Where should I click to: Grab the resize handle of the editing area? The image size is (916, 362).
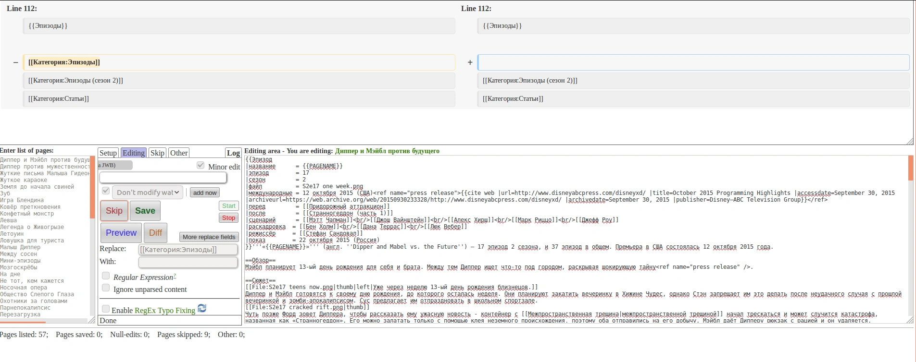pos(910,320)
